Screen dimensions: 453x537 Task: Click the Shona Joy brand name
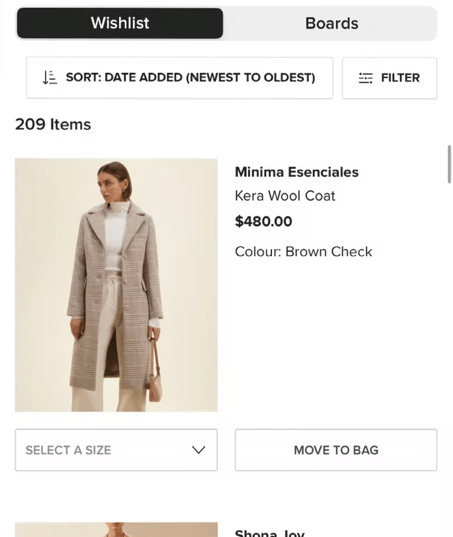(x=270, y=533)
